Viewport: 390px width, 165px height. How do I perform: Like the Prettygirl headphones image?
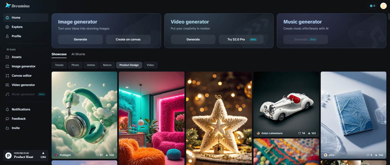97,155
